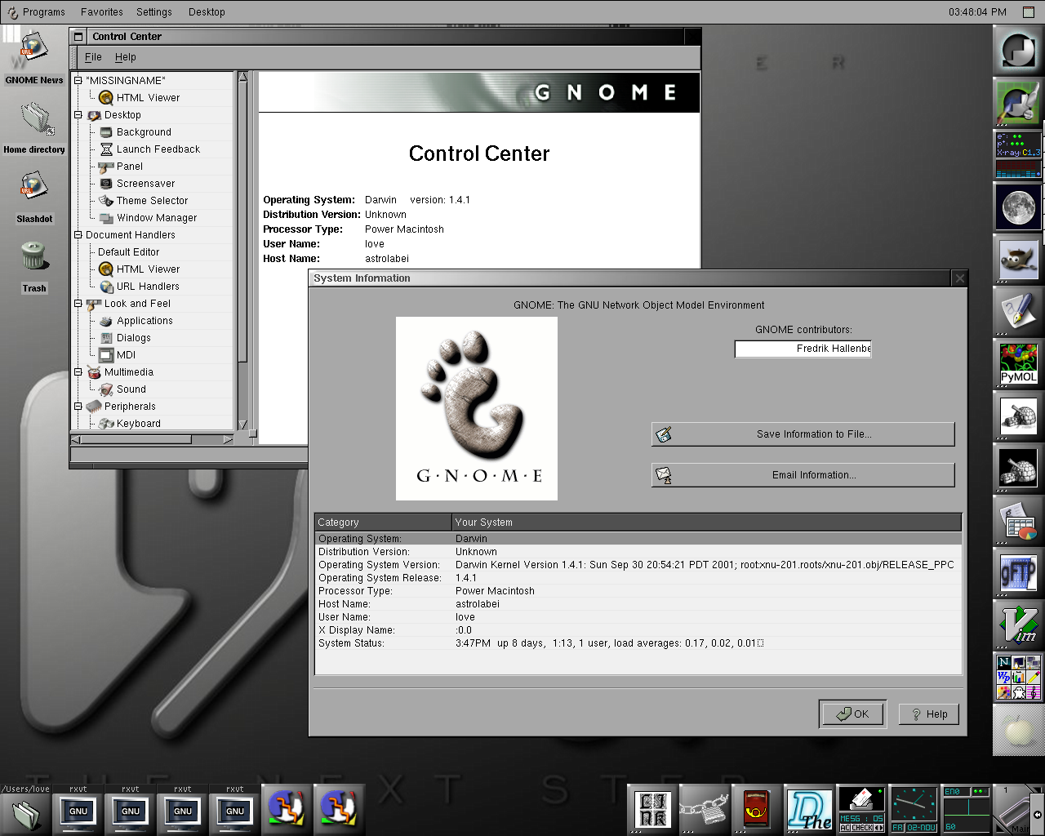The height and width of the screenshot is (836, 1045).
Task: Click the GNOME contributors name field
Action: tap(803, 349)
